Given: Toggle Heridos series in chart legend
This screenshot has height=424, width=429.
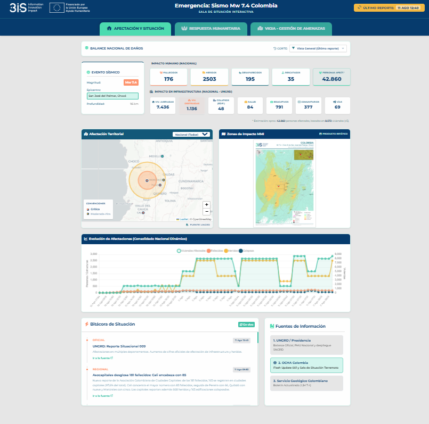Looking at the screenshot, I should click(x=231, y=251).
